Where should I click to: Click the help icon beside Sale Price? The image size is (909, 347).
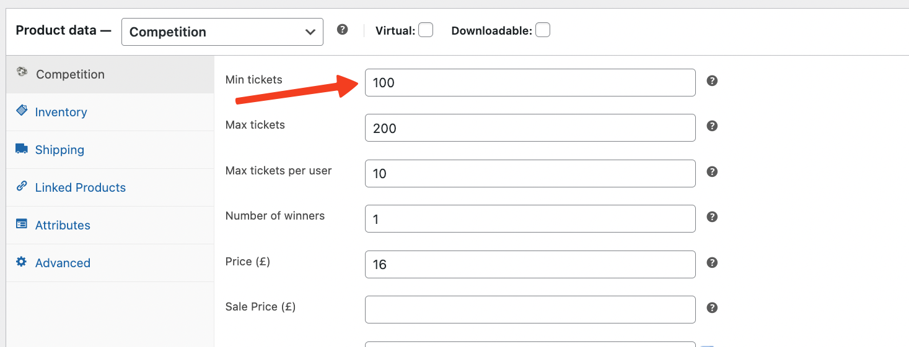click(x=712, y=308)
